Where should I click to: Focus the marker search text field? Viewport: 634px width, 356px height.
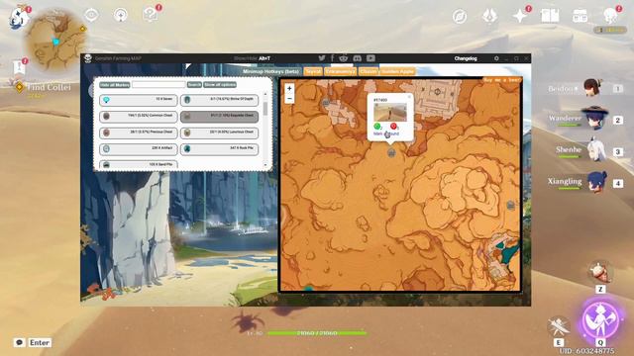158,85
